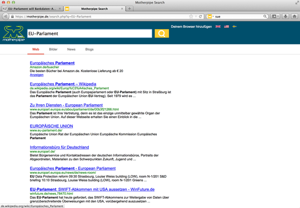Click the europarl.europa.eu/news/de/news-room/ URL text
The width and height of the screenshot is (300, 208).
coord(63,173)
